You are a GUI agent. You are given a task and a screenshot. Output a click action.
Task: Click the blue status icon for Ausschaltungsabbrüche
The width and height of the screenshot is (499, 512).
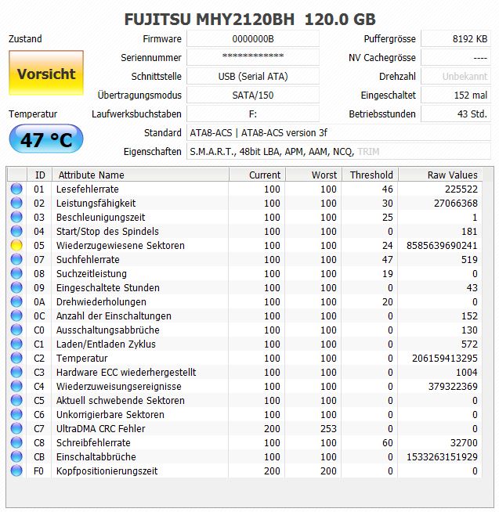[16, 330]
